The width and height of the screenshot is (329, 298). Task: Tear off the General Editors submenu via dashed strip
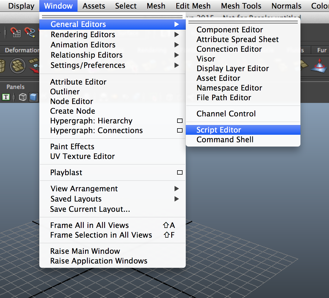(243, 21)
